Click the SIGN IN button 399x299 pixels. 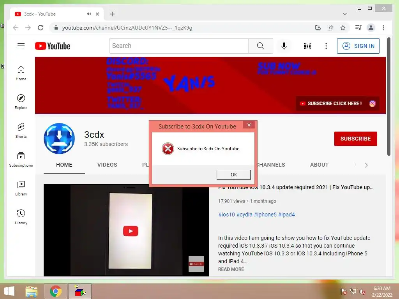[358, 46]
